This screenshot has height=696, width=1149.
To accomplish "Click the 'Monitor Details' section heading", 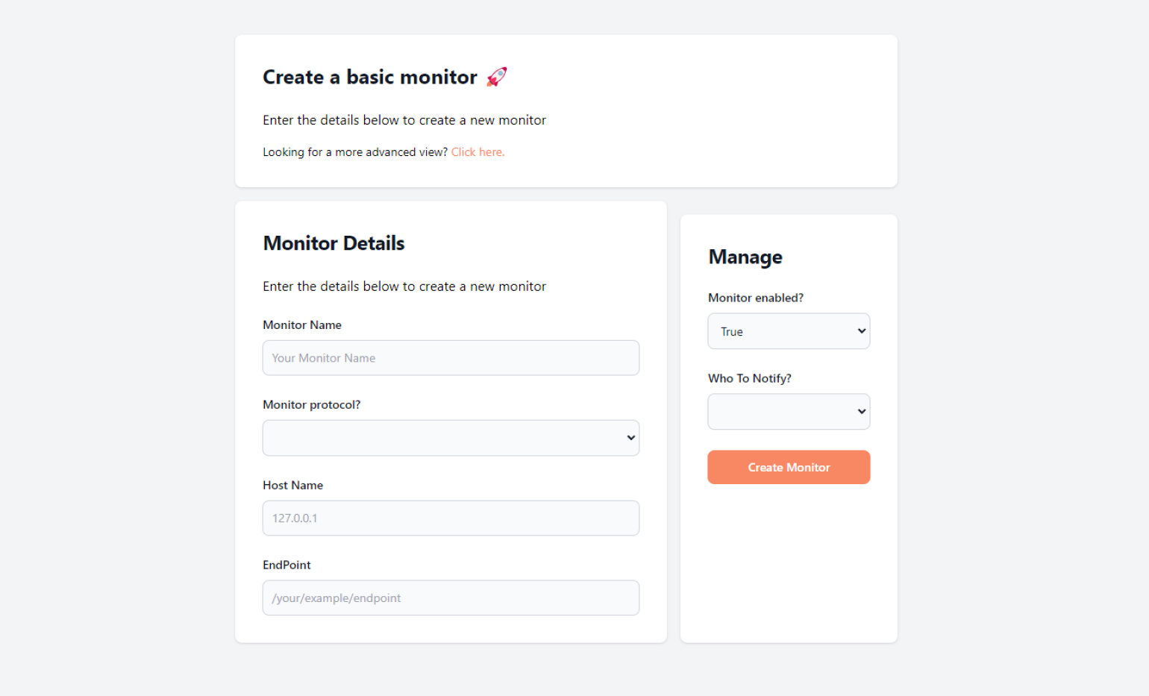I will pos(334,243).
